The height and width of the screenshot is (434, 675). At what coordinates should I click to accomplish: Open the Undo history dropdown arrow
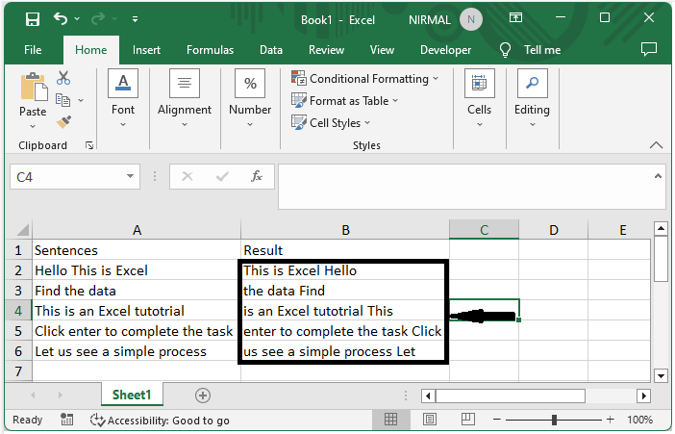(x=77, y=19)
